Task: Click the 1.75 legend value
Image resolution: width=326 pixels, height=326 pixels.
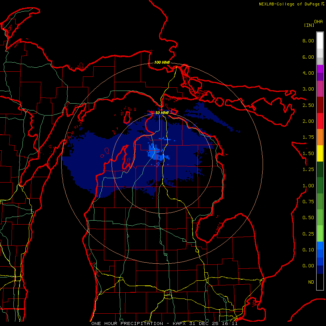Action: coord(308,137)
